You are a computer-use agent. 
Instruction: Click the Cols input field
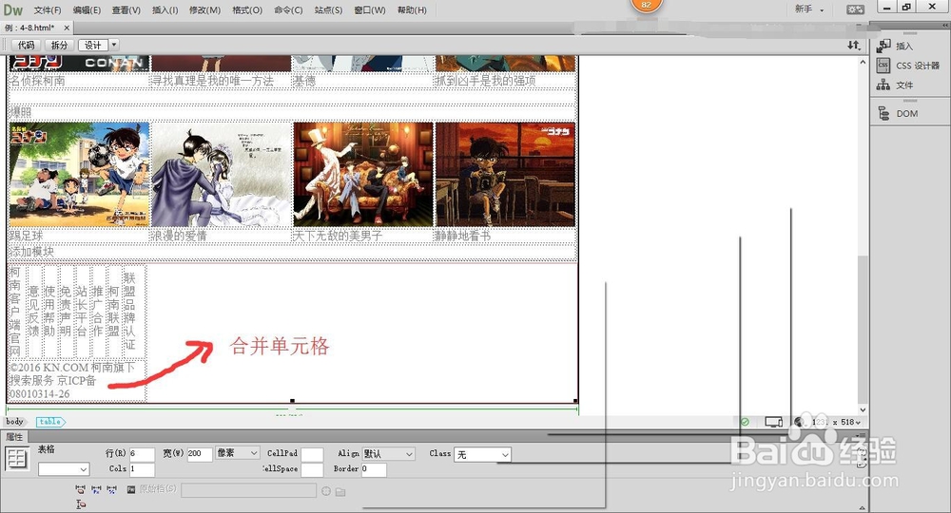click(142, 468)
